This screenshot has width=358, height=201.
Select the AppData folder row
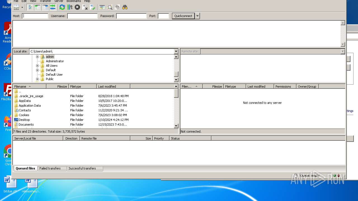point(93,101)
